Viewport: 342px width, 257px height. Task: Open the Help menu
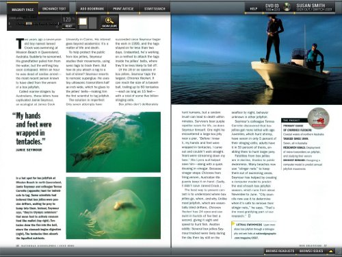coord(254,9)
